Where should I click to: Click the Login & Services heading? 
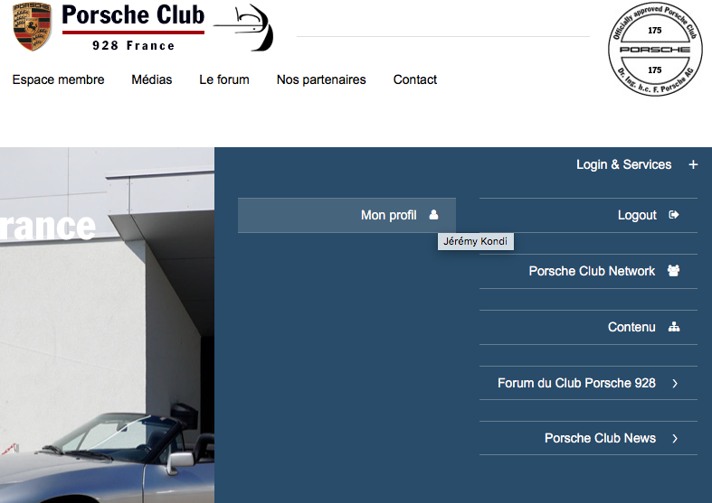[623, 164]
